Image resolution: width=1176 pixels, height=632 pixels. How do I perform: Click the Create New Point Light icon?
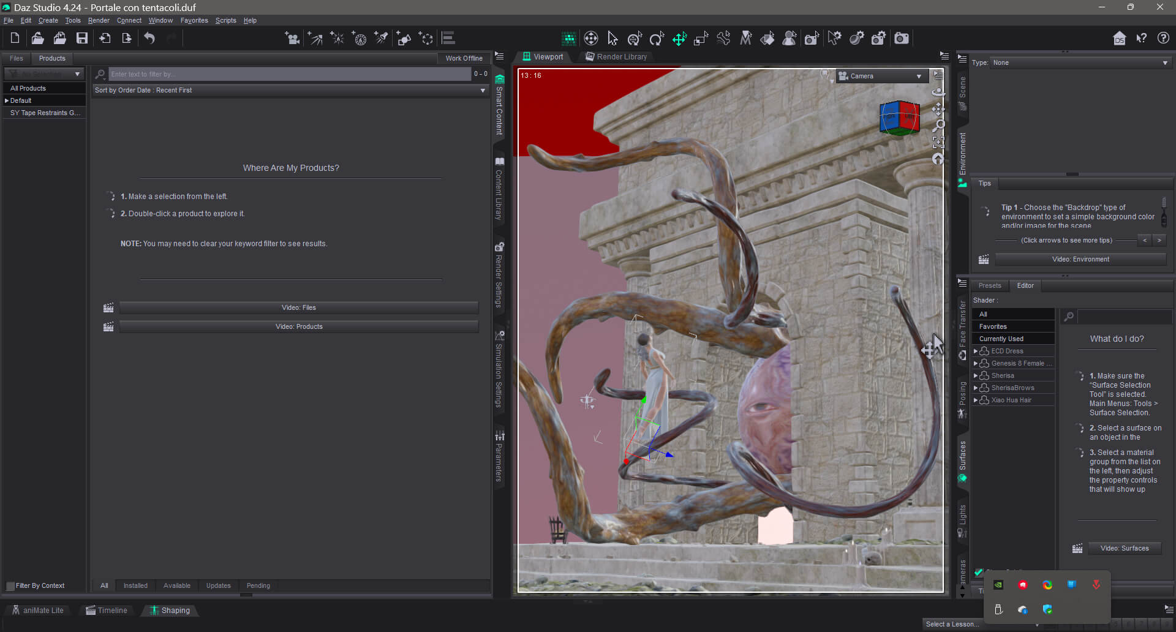[x=337, y=38]
